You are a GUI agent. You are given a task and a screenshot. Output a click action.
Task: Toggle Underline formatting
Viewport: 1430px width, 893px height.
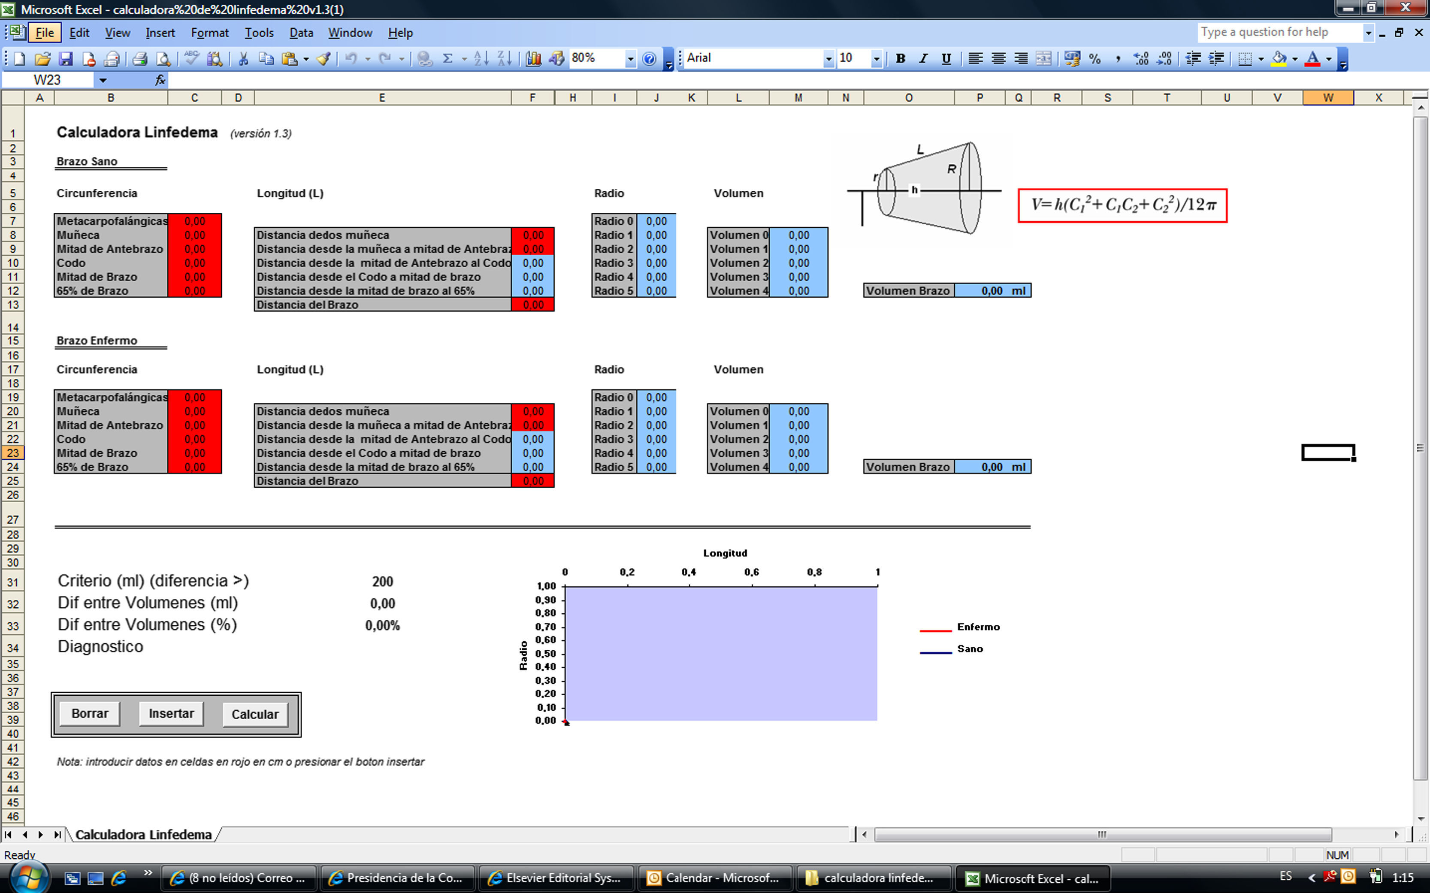pyautogui.click(x=946, y=58)
